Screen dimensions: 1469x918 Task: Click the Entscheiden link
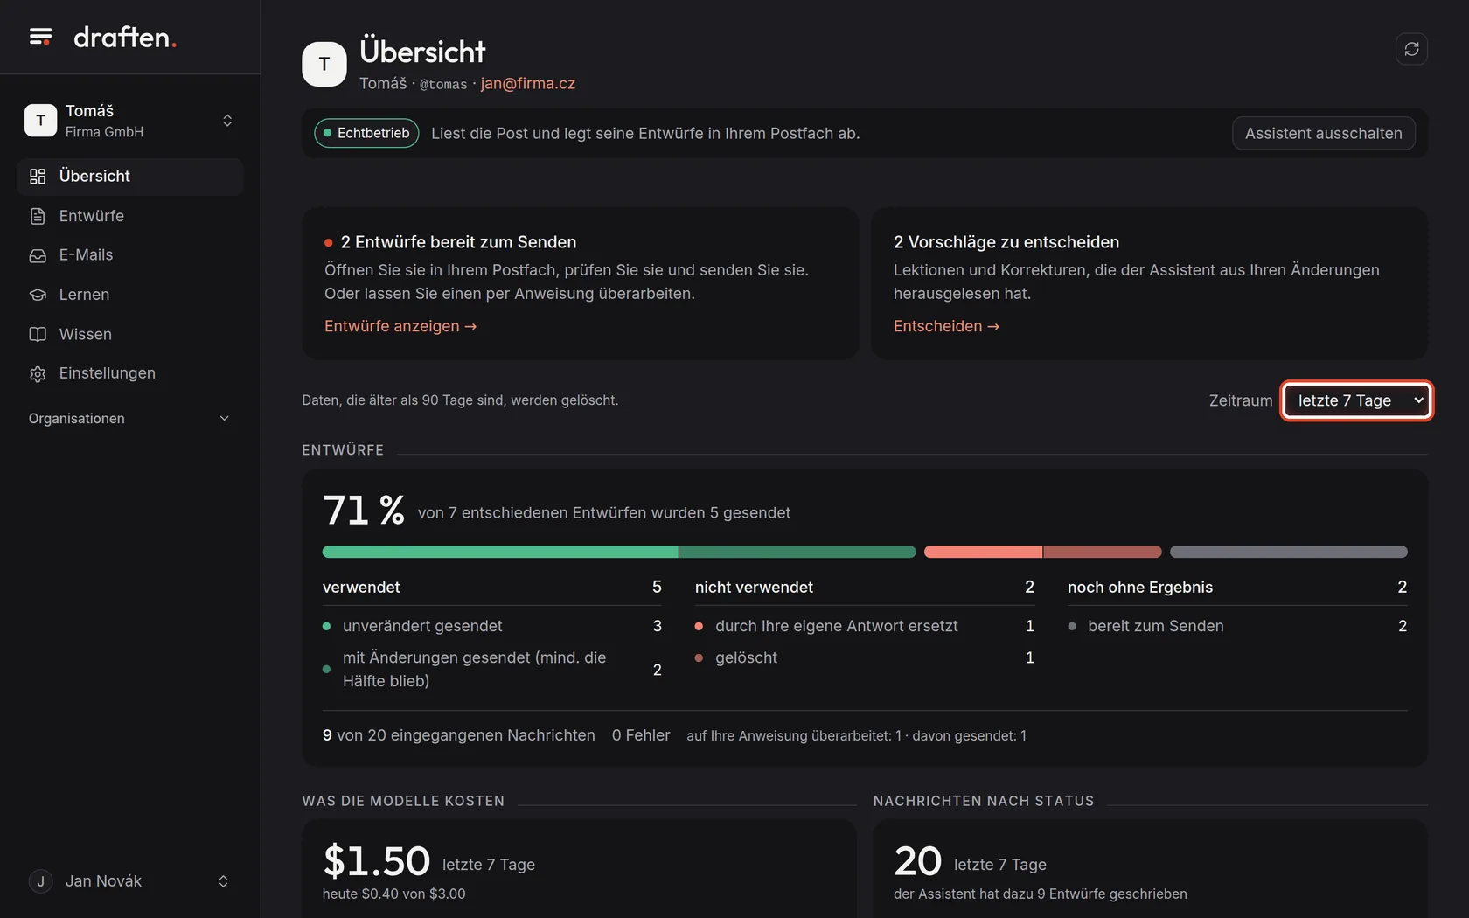point(946,326)
